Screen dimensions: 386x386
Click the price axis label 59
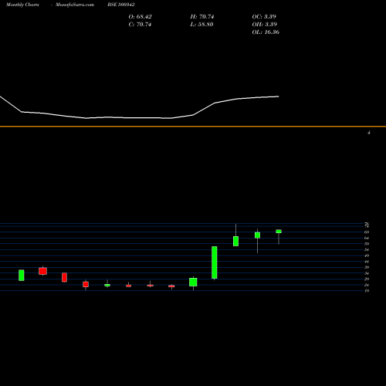[367, 244]
